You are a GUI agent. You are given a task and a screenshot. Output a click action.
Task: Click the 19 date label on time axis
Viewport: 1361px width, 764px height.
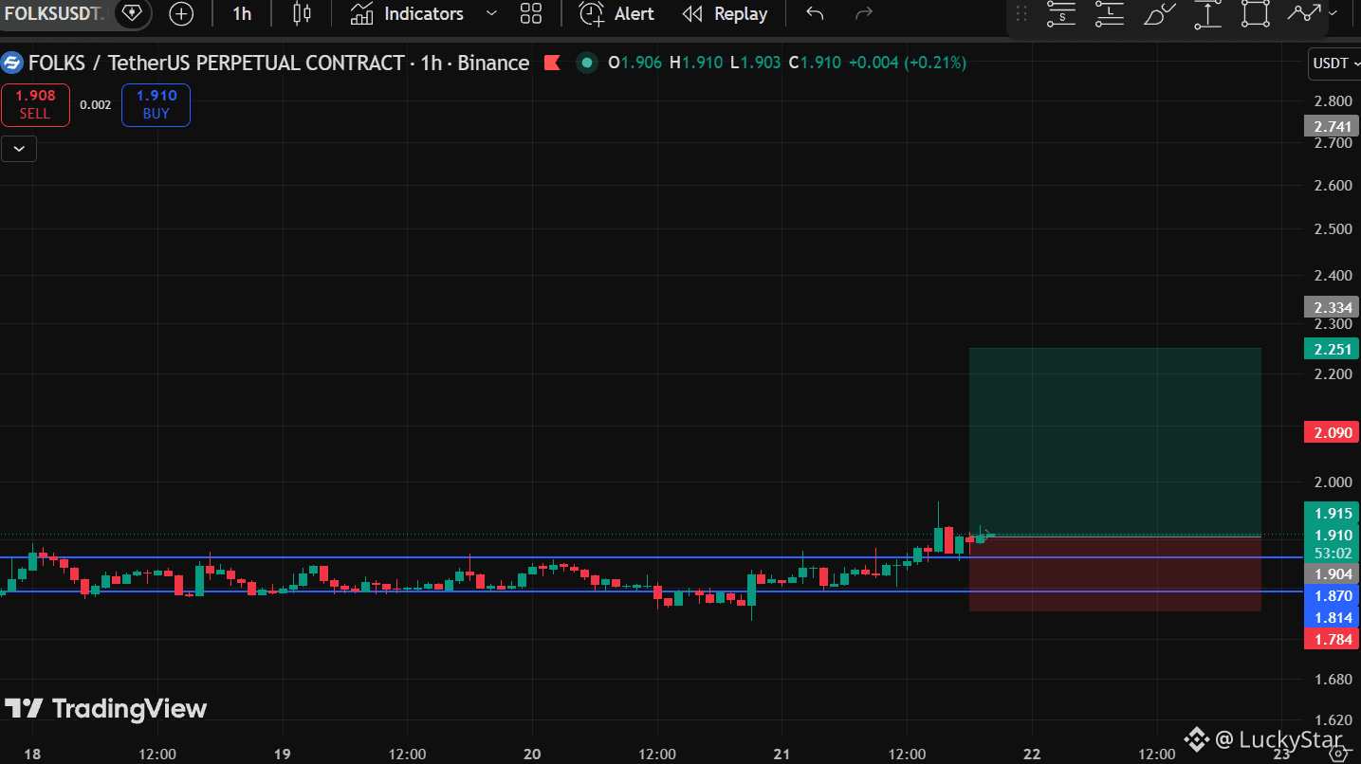[x=282, y=754]
